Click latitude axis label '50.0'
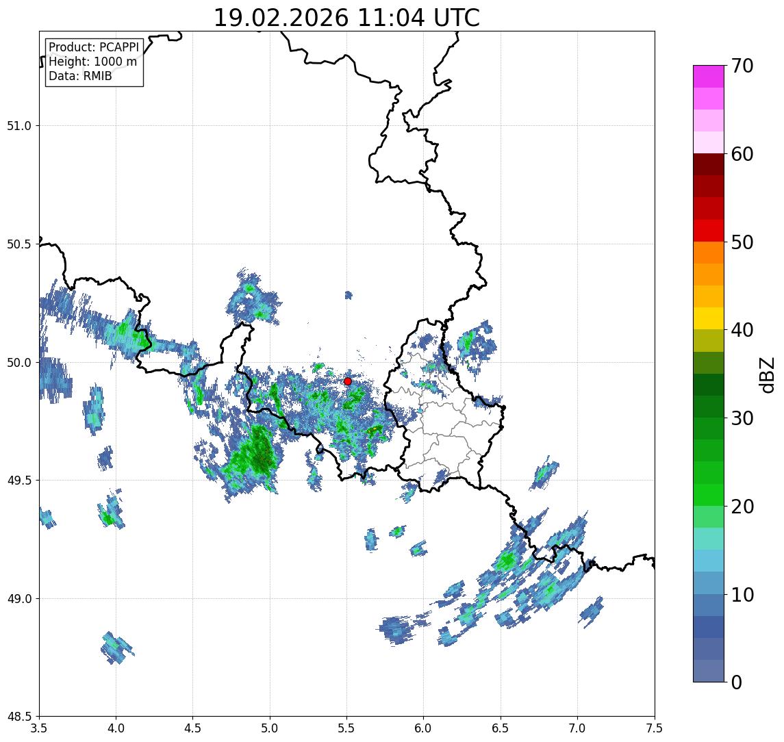Viewport: 784px width, 742px height. click(x=19, y=363)
